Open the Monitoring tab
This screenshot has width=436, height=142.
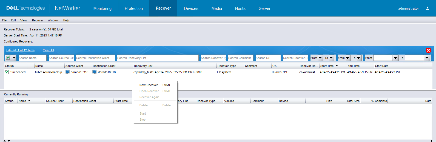point(102,8)
